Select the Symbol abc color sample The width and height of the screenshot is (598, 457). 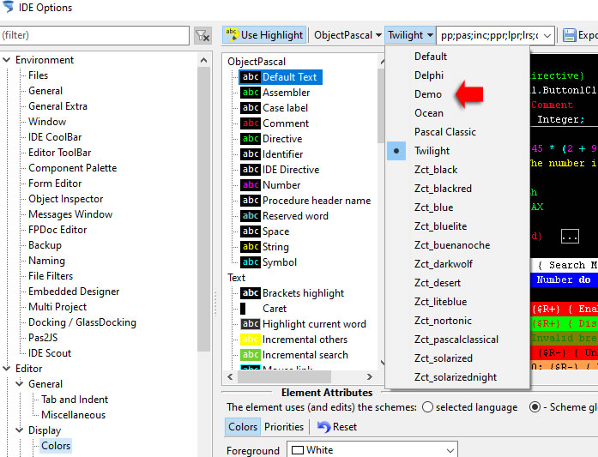pos(251,262)
